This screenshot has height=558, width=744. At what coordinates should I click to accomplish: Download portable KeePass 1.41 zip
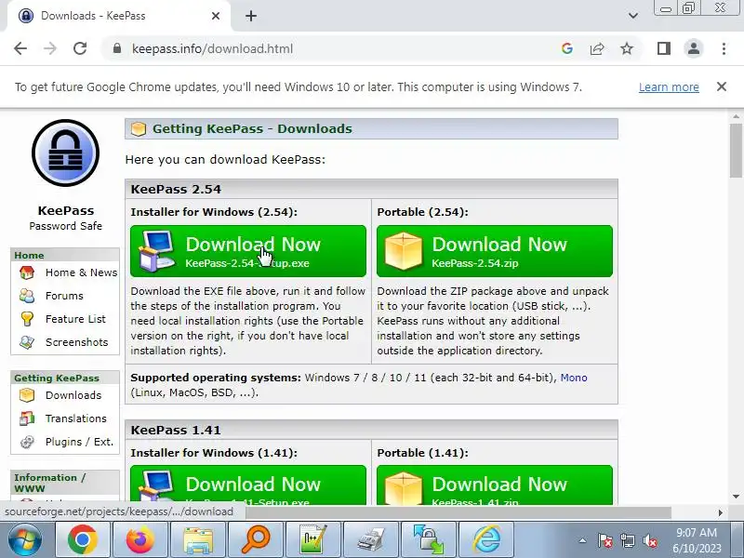(495, 485)
